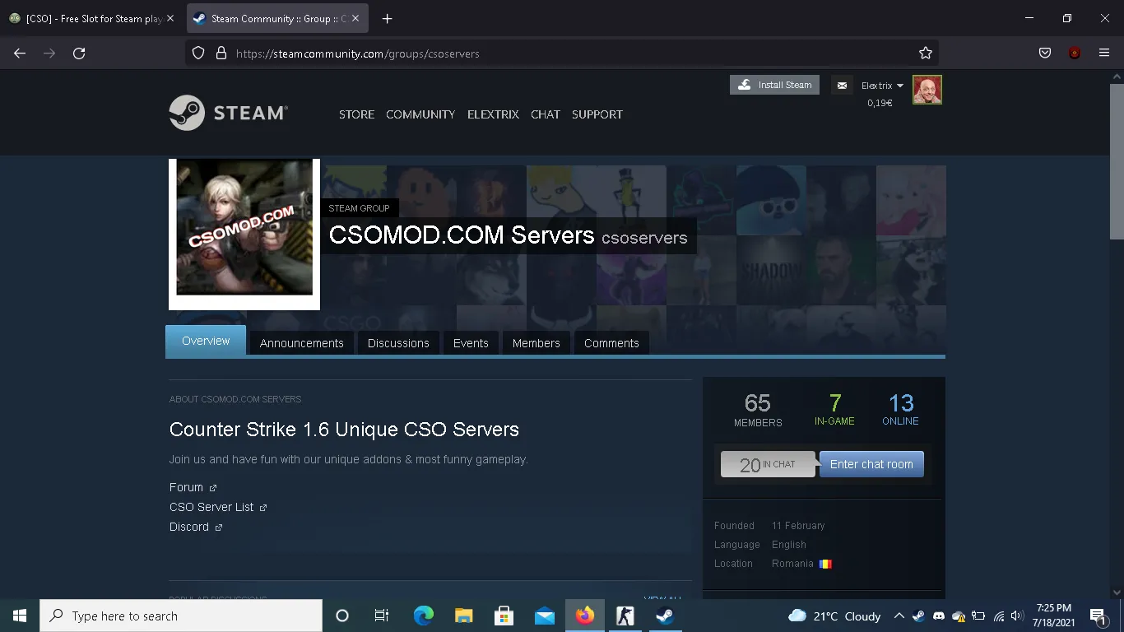Open the Discussions tab
This screenshot has width=1124, height=632.
pos(398,343)
